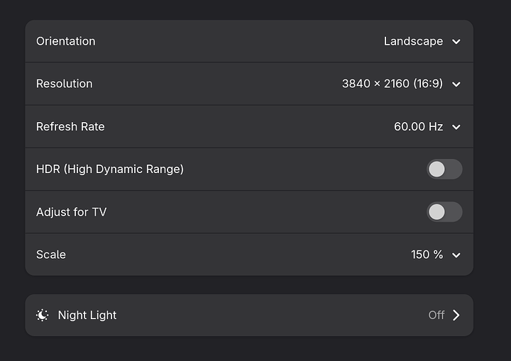The image size is (511, 361).
Task: Toggle the HDR (High Dynamic Range) switch
Action: coord(444,169)
